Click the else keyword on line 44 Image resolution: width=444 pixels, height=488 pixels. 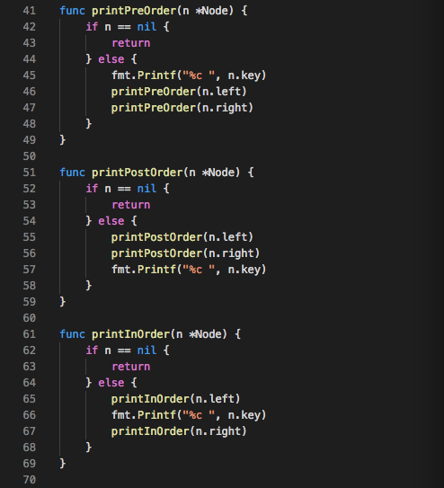pos(111,59)
